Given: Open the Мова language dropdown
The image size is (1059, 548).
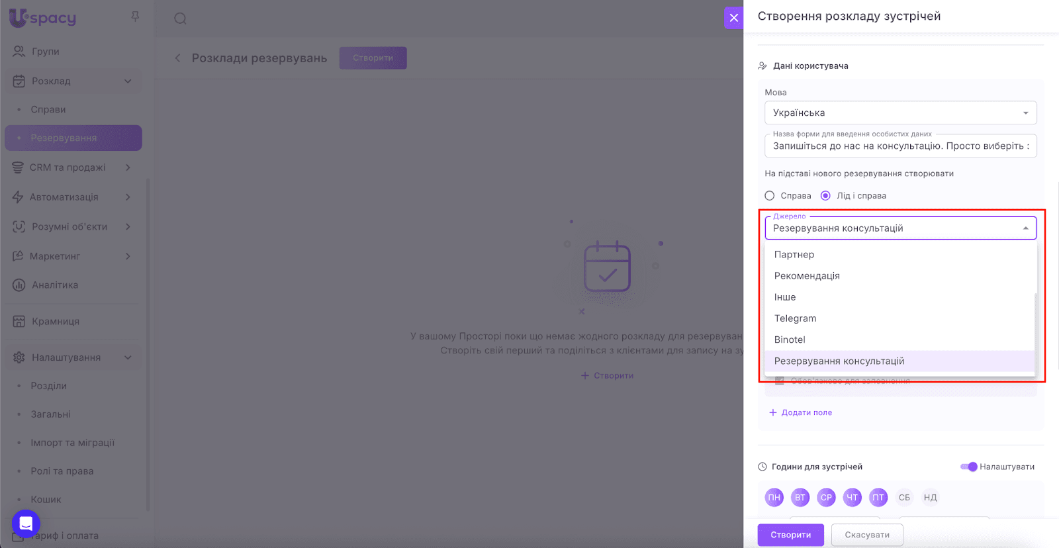Looking at the screenshot, I should pyautogui.click(x=900, y=113).
